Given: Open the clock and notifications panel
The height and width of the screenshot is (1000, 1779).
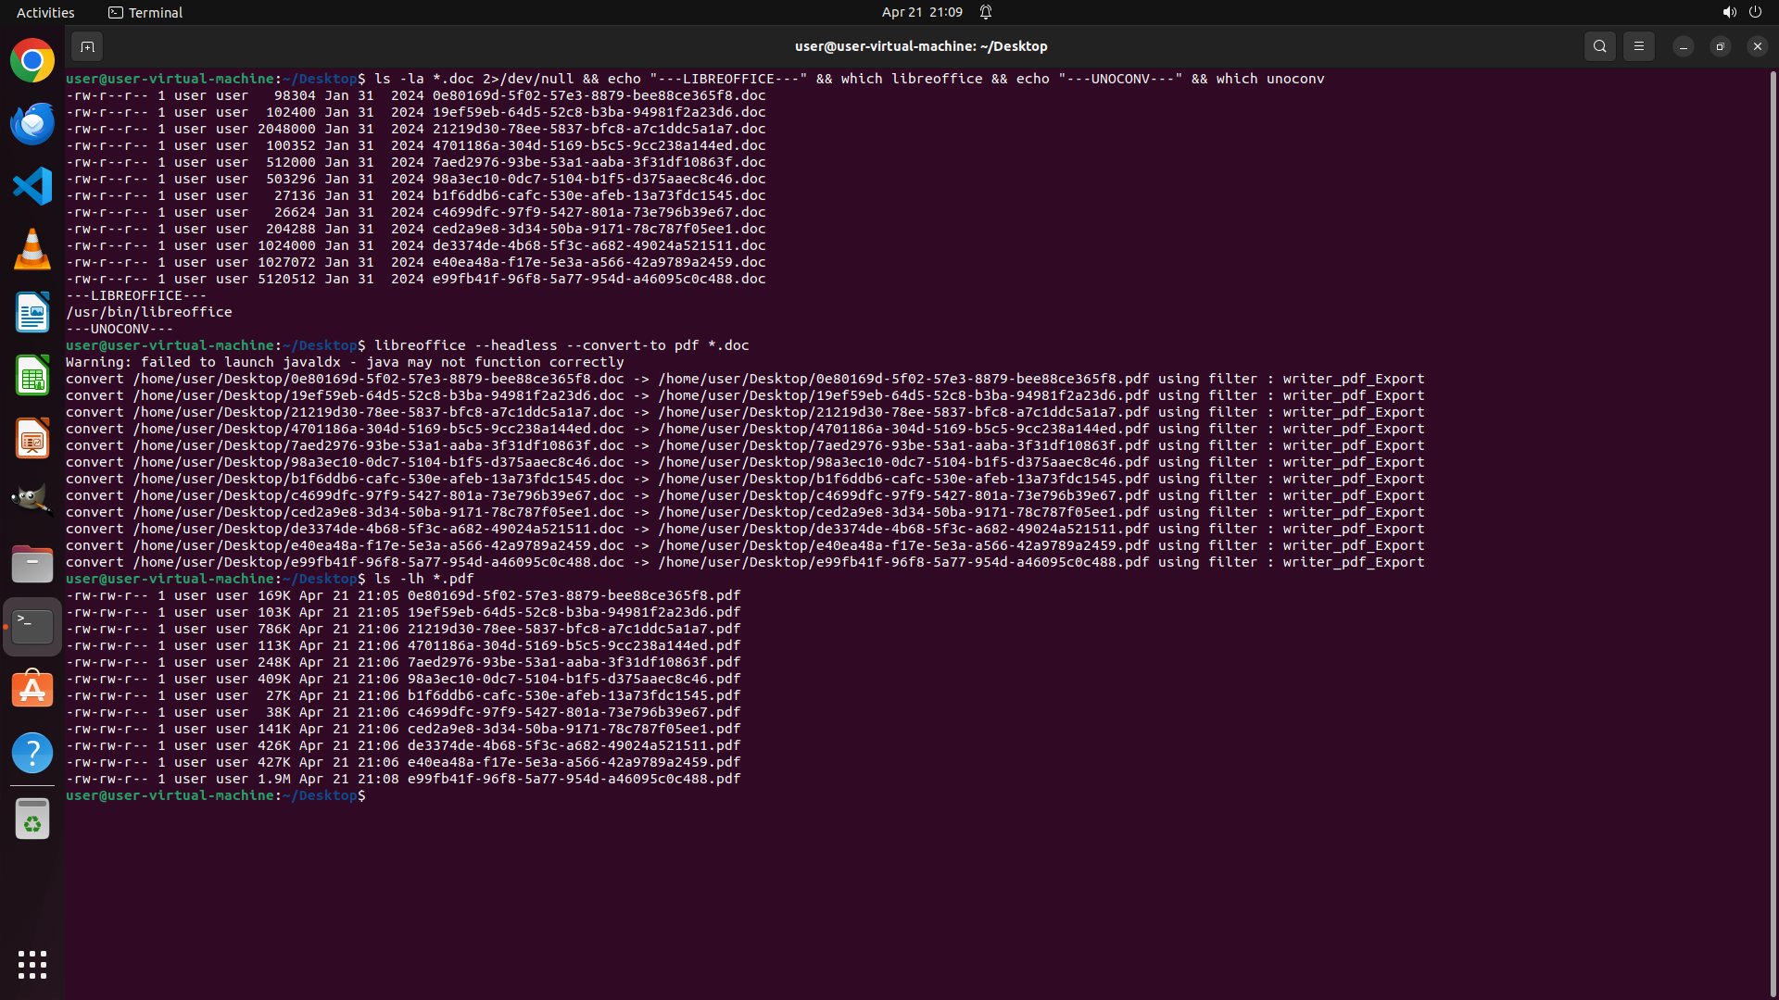Looking at the screenshot, I should pos(922,12).
